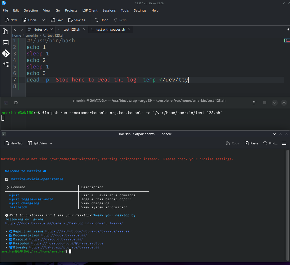The width and height of the screenshot is (290, 265).
Task: Open the LSP Client menu
Action: click(x=90, y=10)
